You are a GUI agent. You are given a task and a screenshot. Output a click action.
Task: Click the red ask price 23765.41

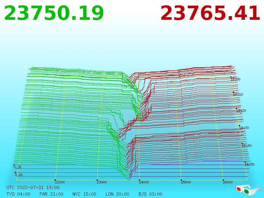pyautogui.click(x=210, y=13)
